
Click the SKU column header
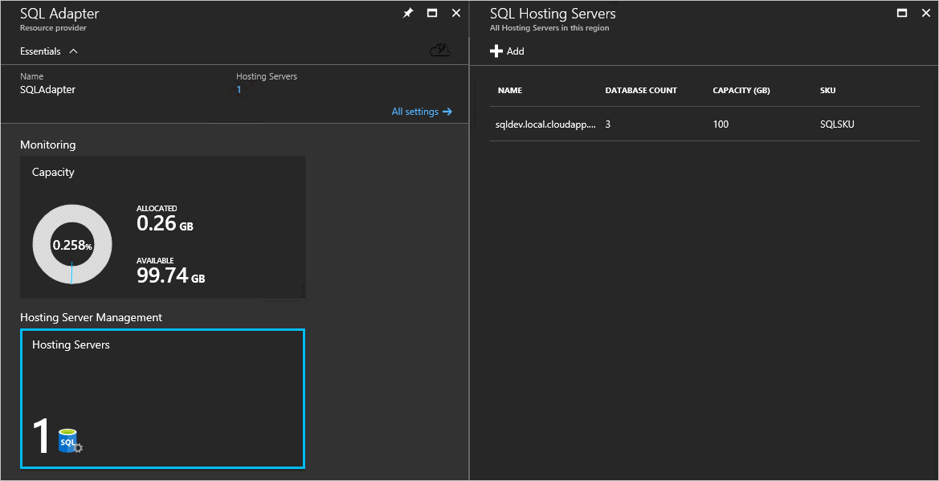click(x=827, y=90)
